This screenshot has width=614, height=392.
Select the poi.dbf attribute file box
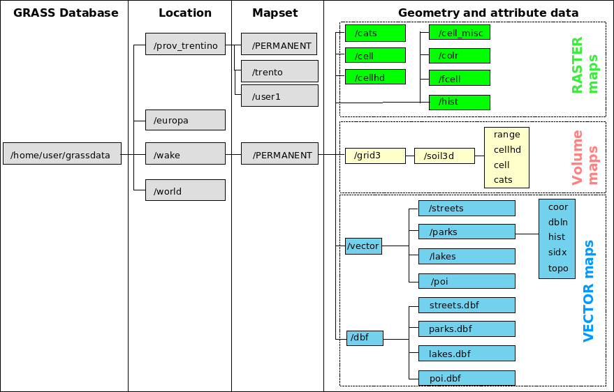(x=466, y=377)
